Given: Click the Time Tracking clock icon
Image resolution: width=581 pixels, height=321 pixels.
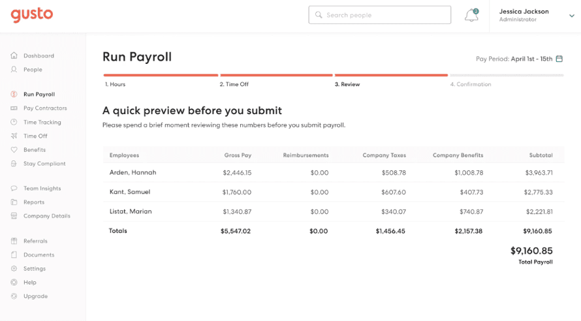Looking at the screenshot, I should click(14, 122).
